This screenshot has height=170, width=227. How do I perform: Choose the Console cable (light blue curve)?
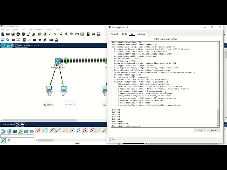(x=45, y=130)
